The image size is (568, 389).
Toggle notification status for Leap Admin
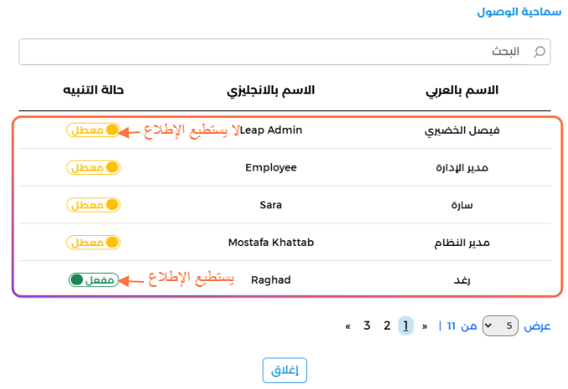93,130
